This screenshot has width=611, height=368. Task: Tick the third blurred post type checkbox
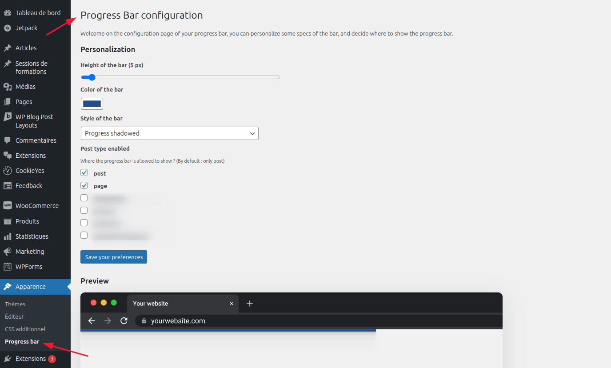tap(84, 223)
